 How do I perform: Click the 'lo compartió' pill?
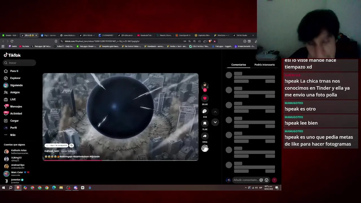tap(56, 145)
